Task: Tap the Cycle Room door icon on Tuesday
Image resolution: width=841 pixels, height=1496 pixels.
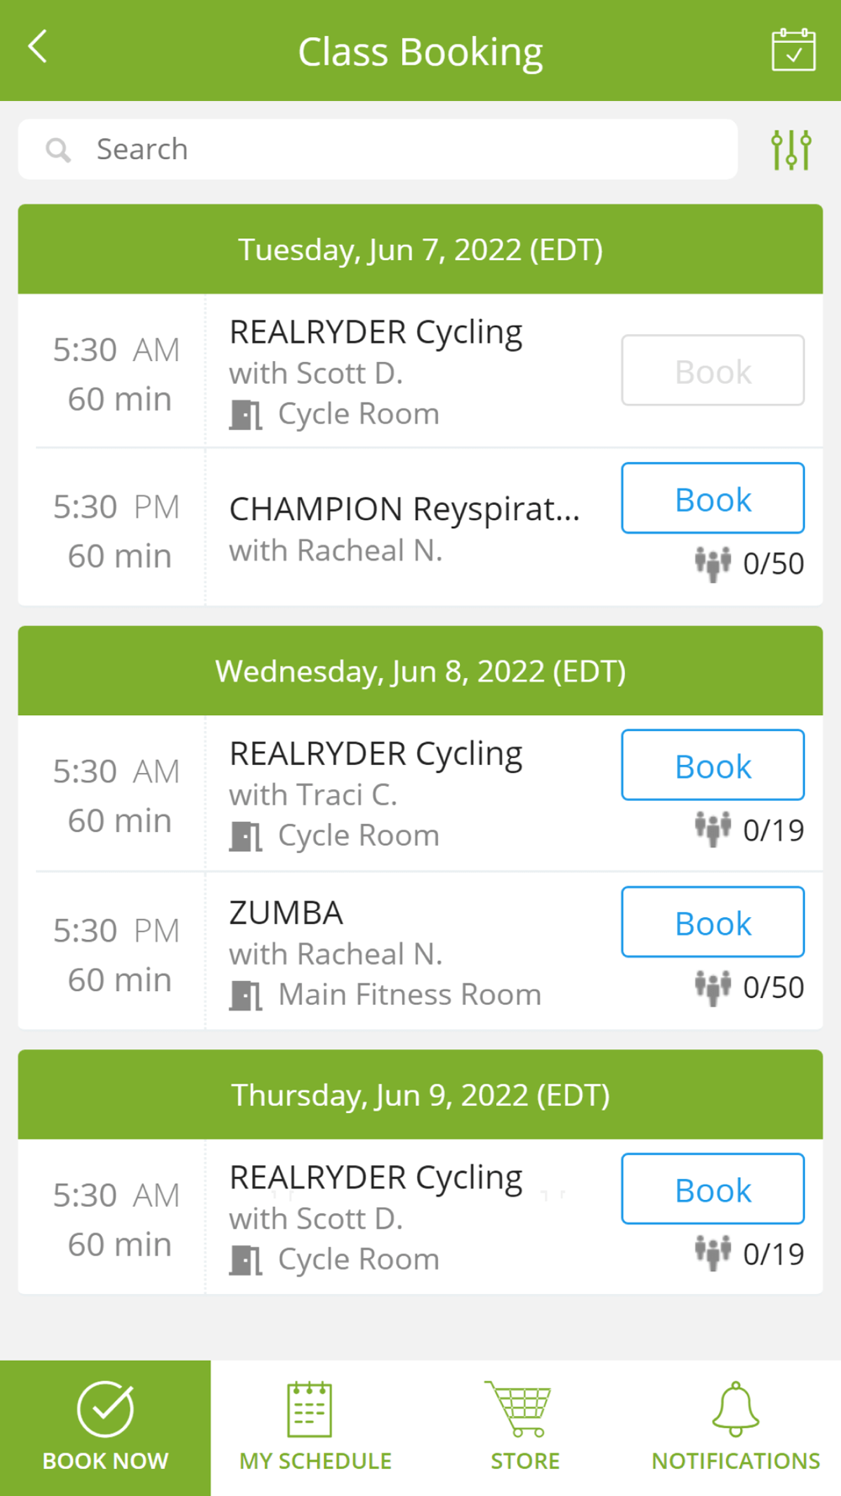Action: [x=246, y=415]
